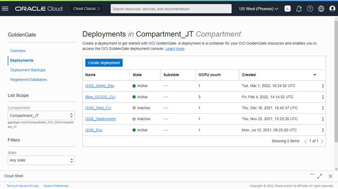Image resolution: width=338 pixels, height=189 pixels.
Task: Open the help question mark menu
Action: [x=310, y=9]
